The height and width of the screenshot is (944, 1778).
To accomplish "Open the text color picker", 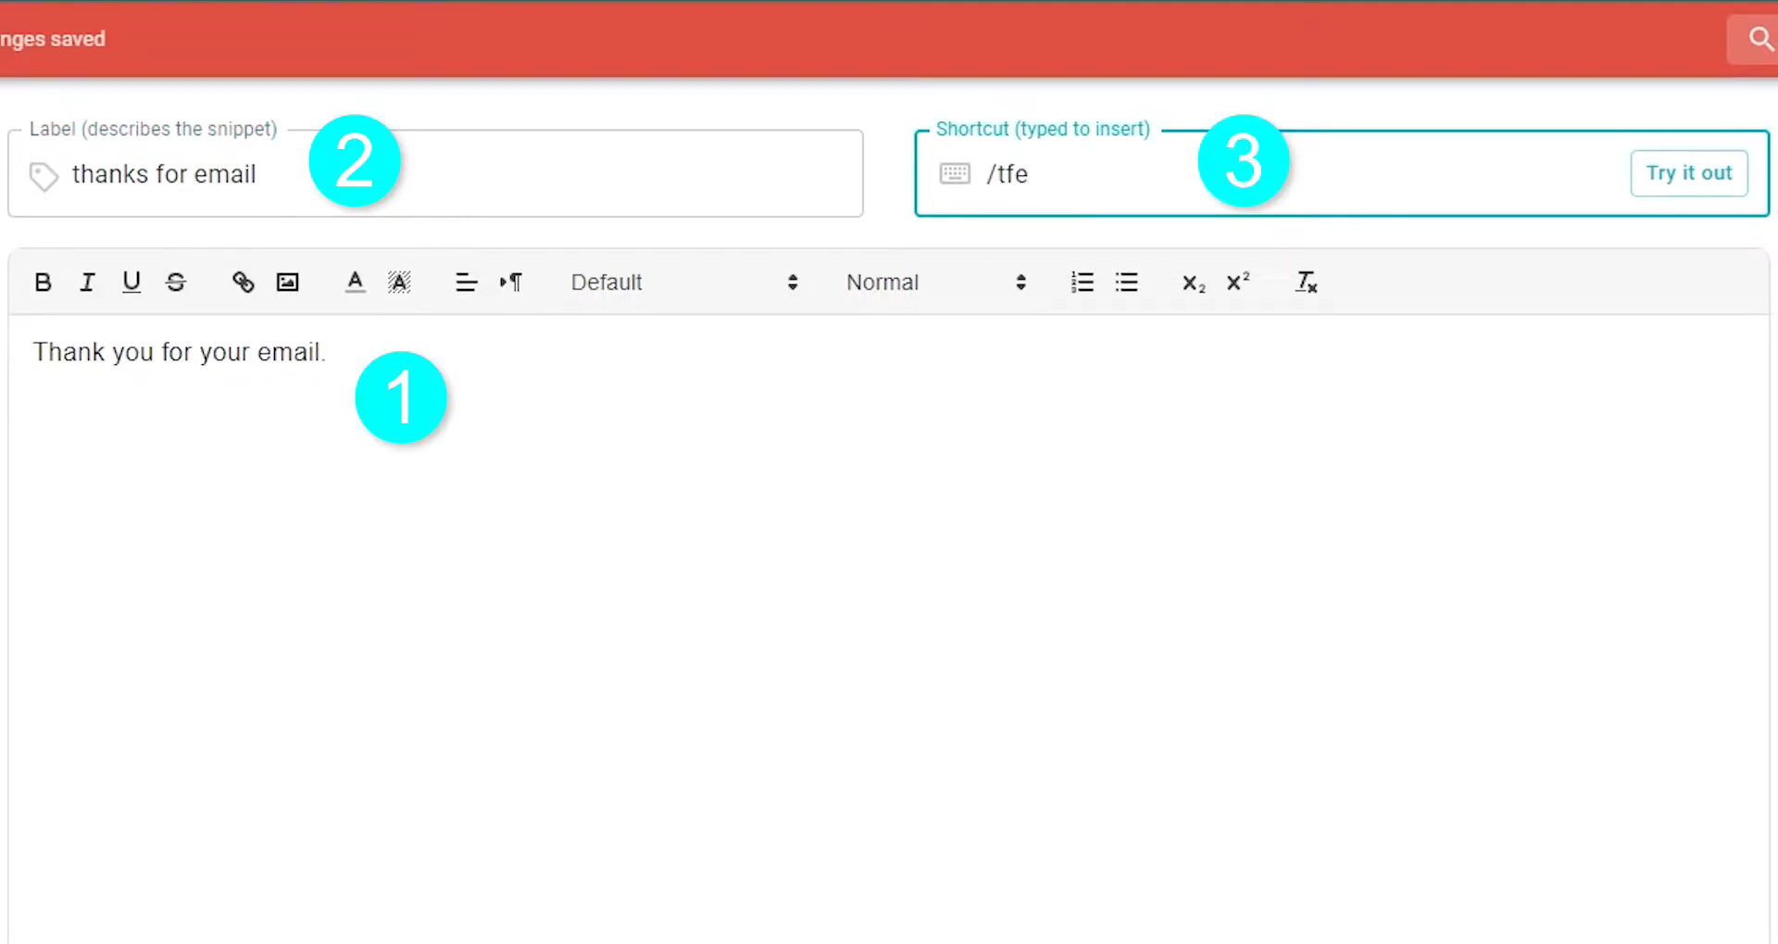I will [x=355, y=283].
